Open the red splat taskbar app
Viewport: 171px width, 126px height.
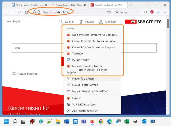(x=32, y=121)
